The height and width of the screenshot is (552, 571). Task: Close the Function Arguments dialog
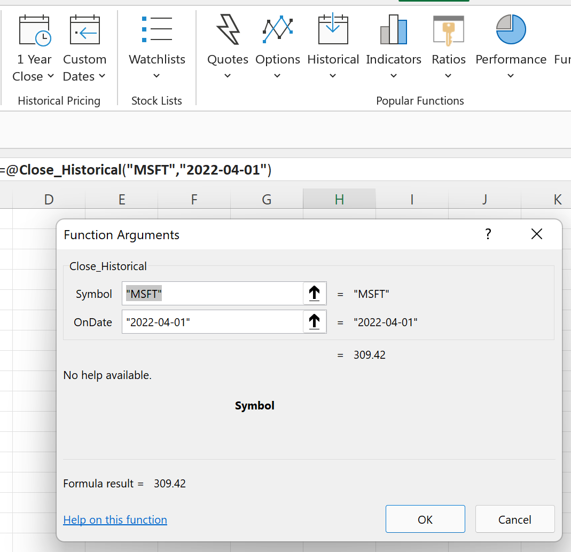[537, 234]
